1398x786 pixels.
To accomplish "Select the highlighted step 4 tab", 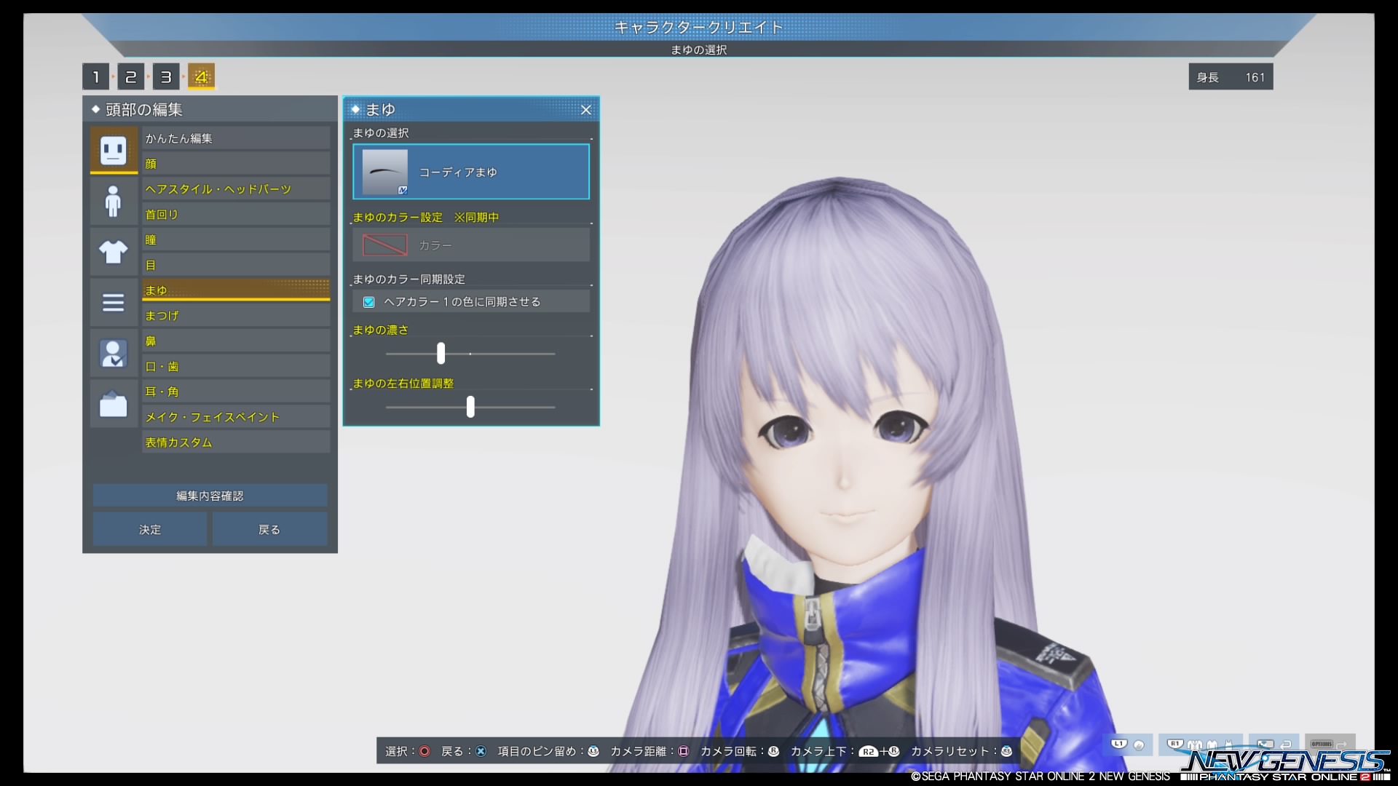I will tap(202, 76).
